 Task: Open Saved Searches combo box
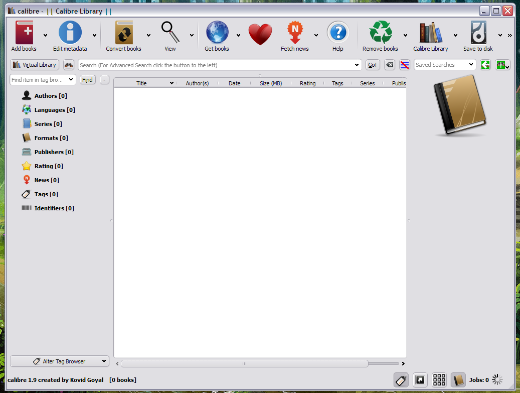click(445, 65)
